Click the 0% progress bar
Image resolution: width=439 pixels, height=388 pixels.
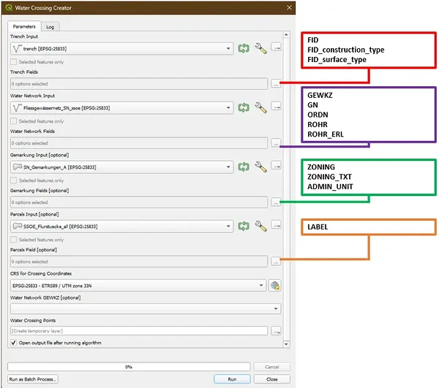point(129,367)
